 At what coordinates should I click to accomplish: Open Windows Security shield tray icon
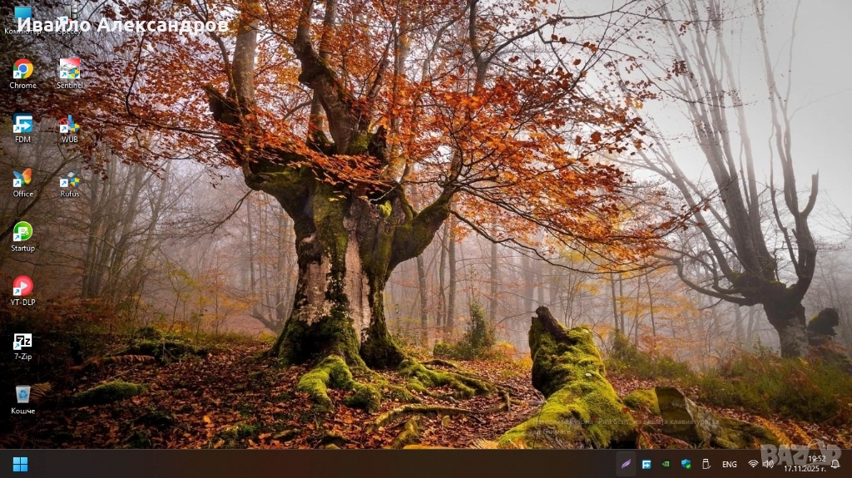(x=686, y=464)
